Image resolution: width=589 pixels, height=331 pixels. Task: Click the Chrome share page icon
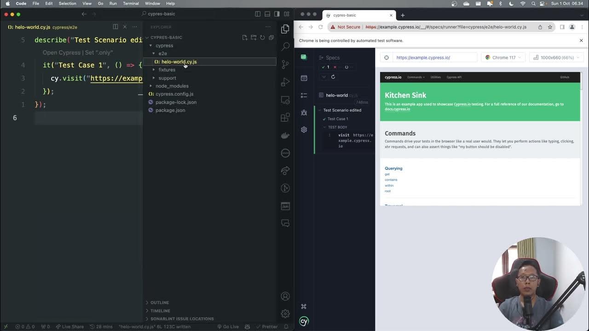pyautogui.click(x=540, y=27)
